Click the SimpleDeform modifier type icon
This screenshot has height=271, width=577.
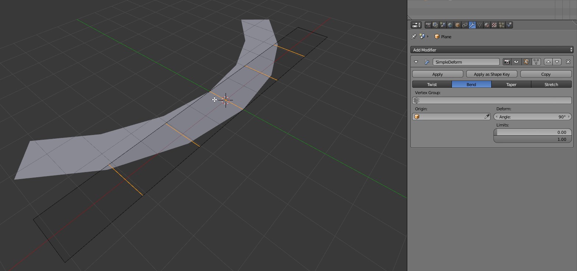coord(427,62)
